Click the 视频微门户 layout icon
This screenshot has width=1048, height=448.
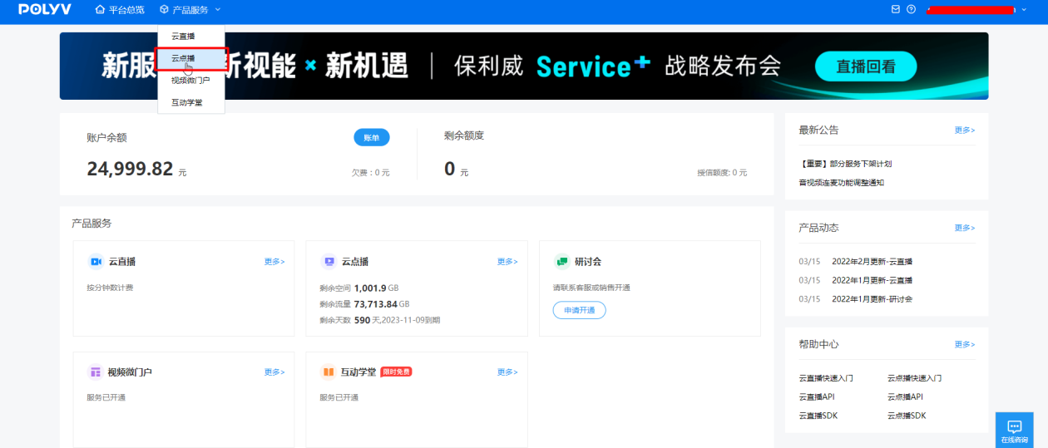point(96,372)
